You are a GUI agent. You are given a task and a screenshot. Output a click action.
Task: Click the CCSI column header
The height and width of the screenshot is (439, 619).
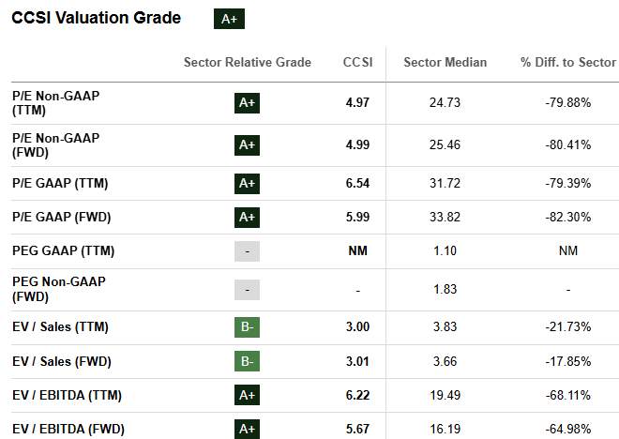[357, 63]
